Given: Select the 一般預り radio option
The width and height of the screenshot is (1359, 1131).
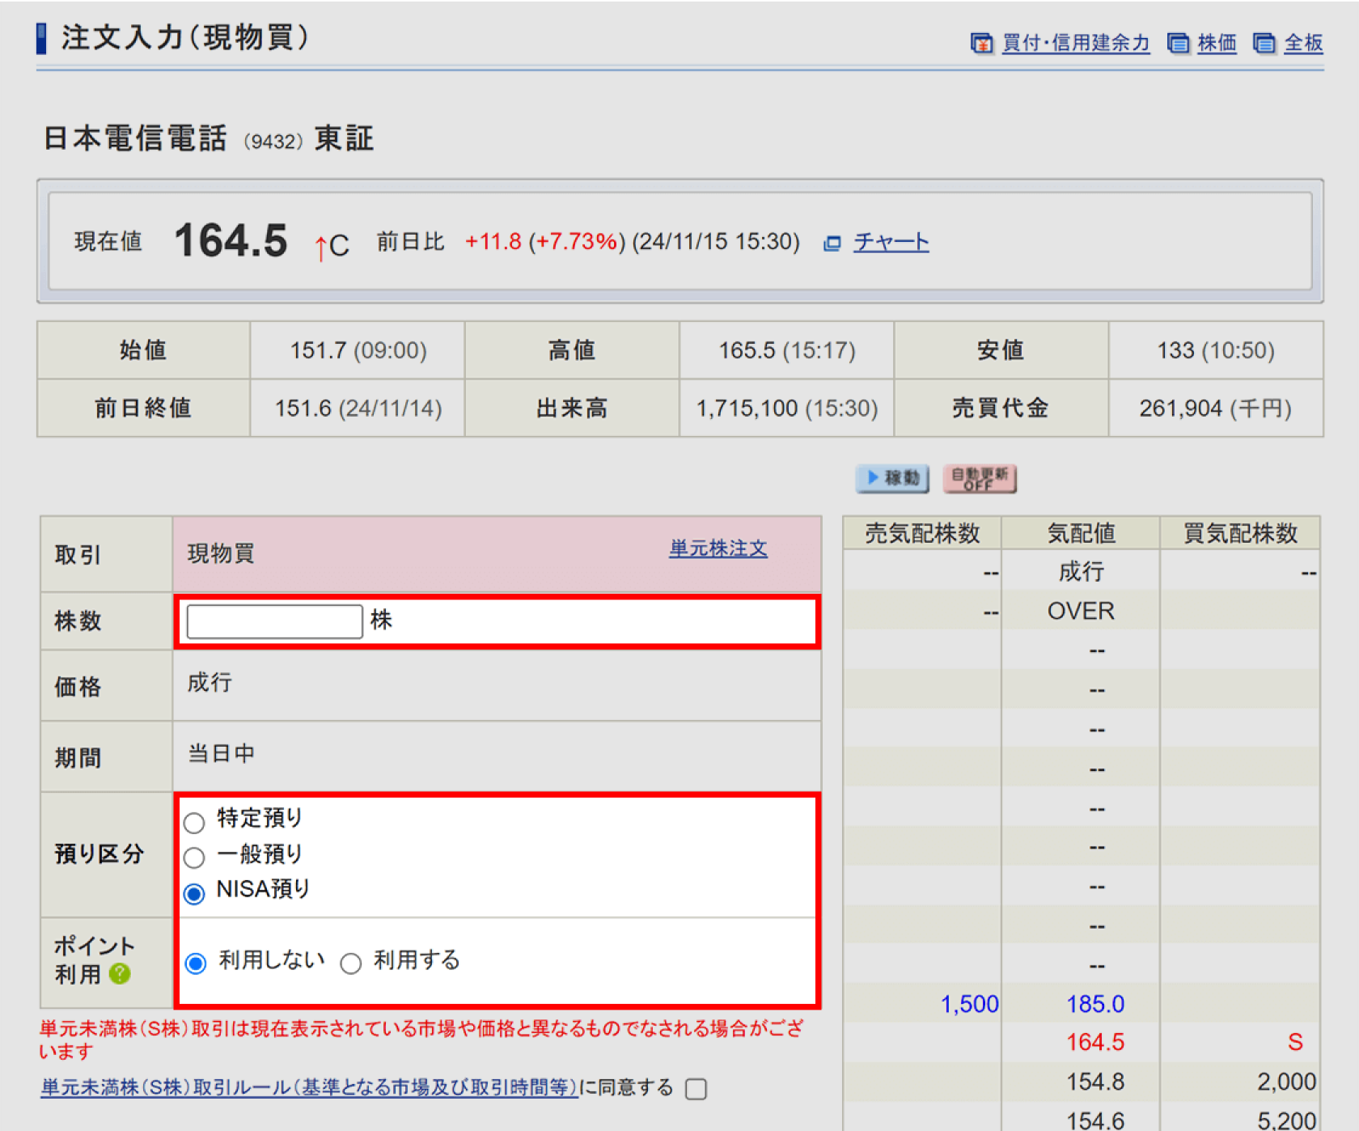Looking at the screenshot, I should (194, 858).
